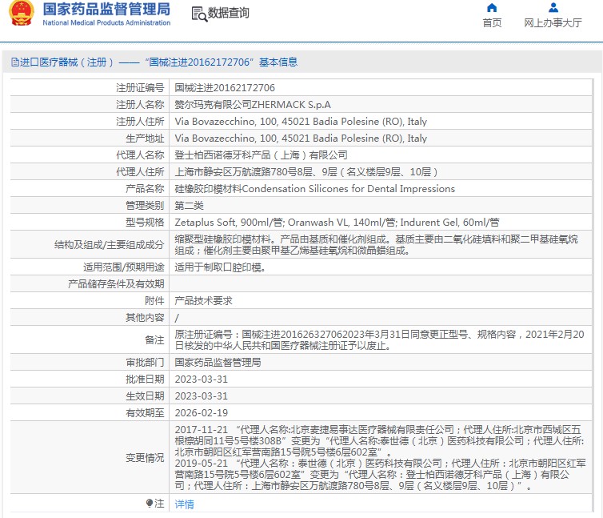Click the 生产地址 label
The height and width of the screenshot is (518, 603).
[x=145, y=139]
